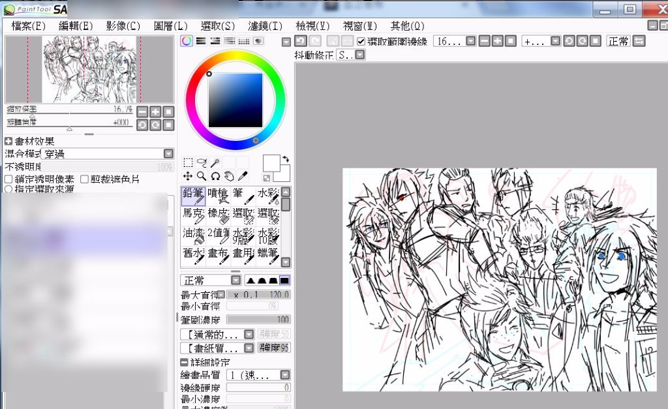Choose the 畫布 canvas brush
Screen dimensions: 668x409
(218, 255)
